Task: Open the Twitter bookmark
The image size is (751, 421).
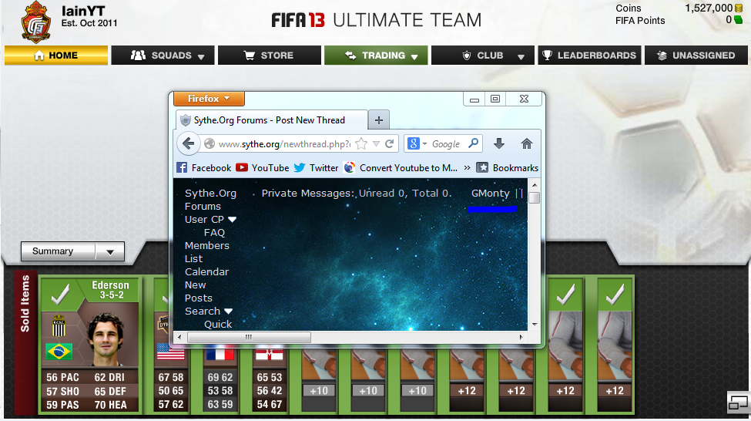Action: [316, 168]
